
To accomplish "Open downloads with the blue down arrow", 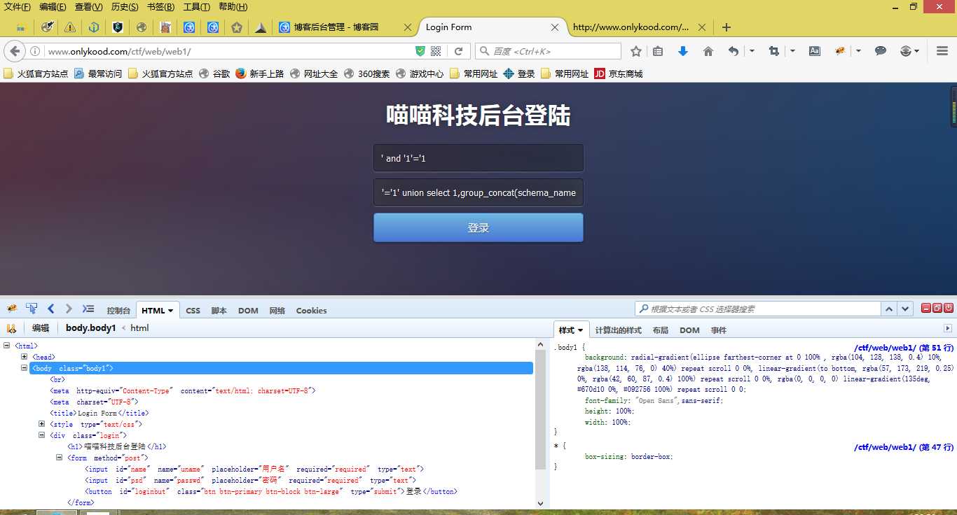I will click(x=683, y=51).
